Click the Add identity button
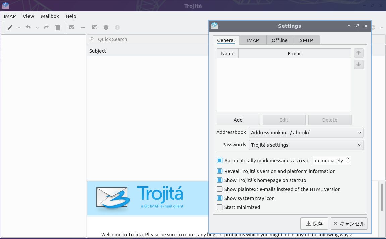Screen dimensions: 386x239 pyautogui.click(x=238, y=120)
